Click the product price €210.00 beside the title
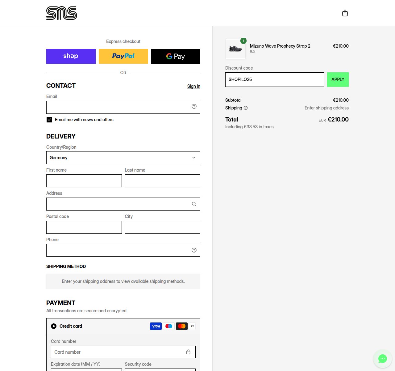The width and height of the screenshot is (395, 371). 341,46
